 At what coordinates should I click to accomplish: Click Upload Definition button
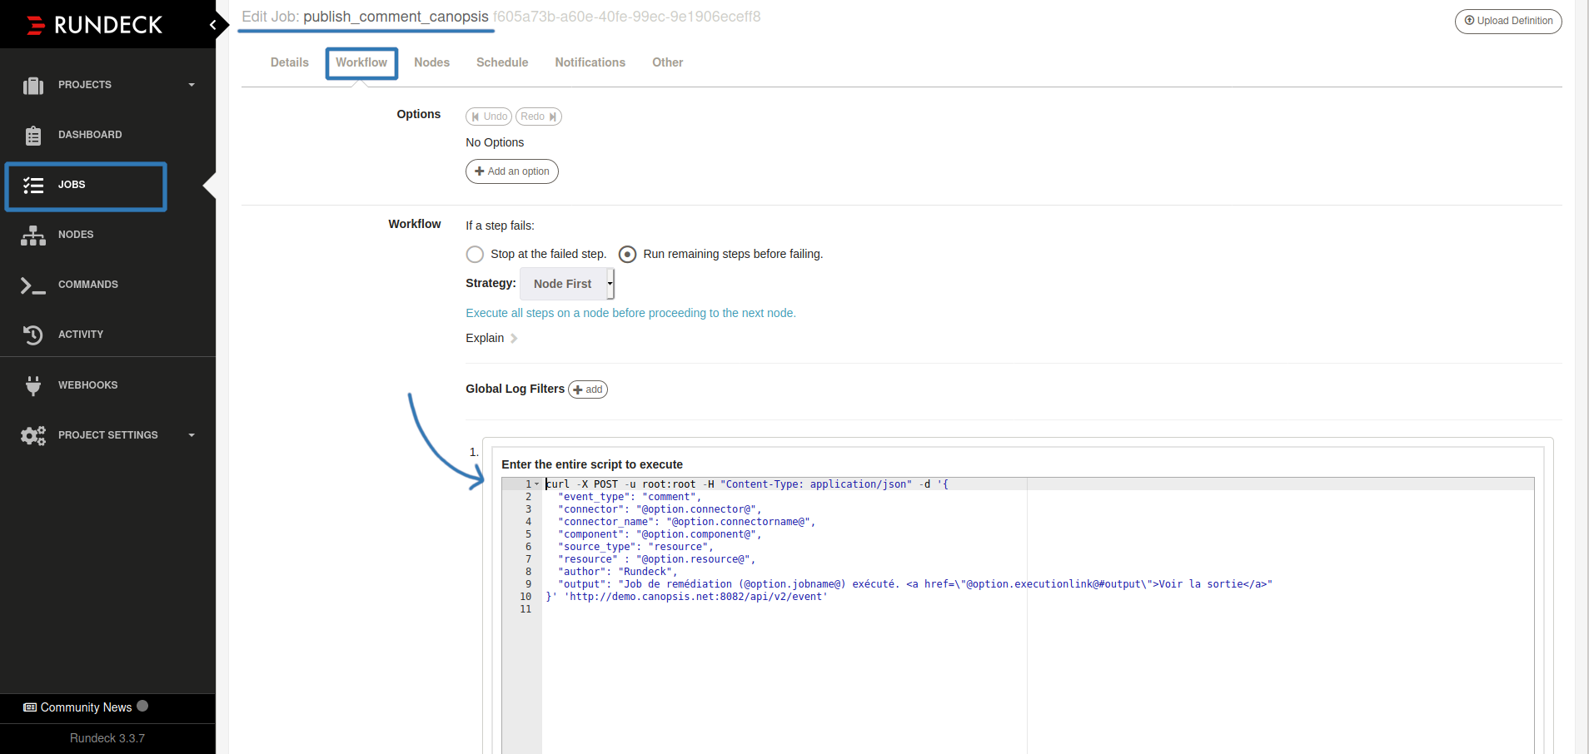tap(1508, 21)
